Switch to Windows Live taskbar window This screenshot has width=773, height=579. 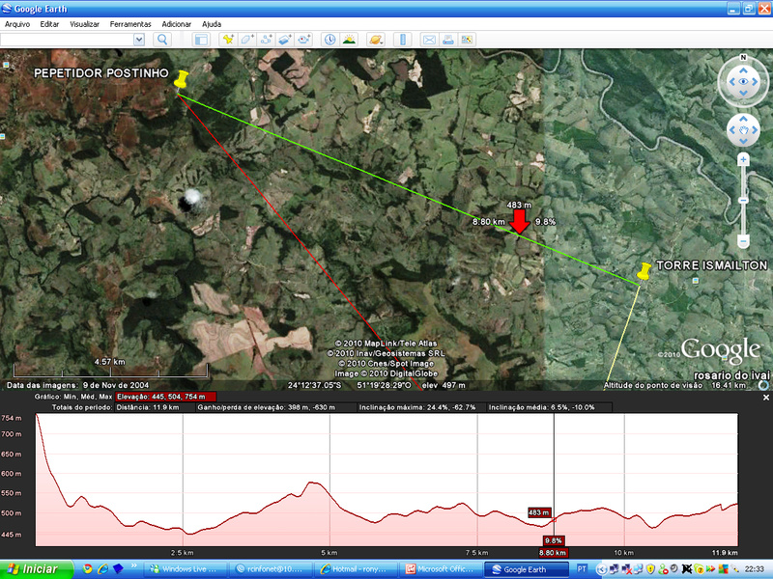pos(186,569)
